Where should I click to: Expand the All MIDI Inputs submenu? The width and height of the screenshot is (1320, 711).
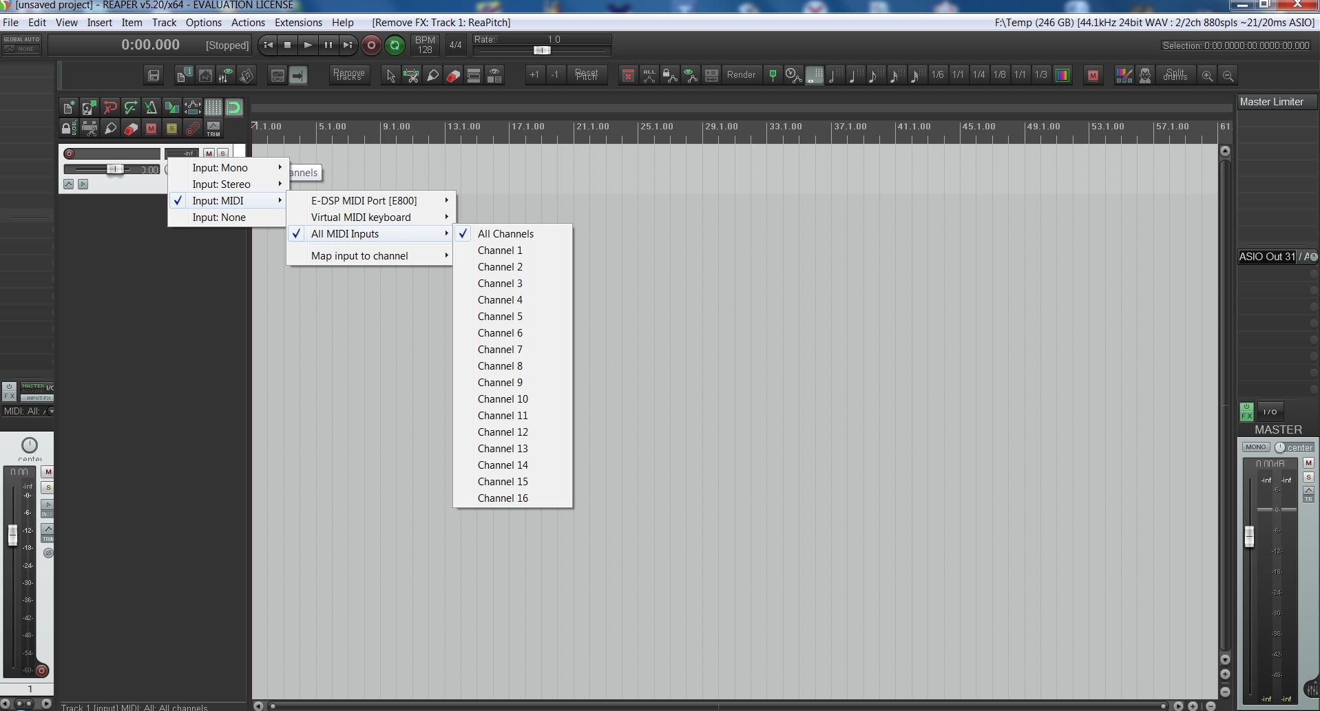(x=370, y=233)
